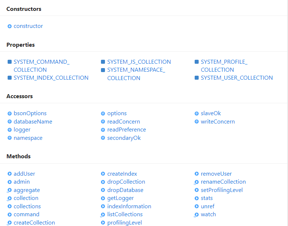The image size is (288, 226).
Task: Open the SYSTEM_PROFILE_COLLECTION property link
Action: (x=224, y=66)
